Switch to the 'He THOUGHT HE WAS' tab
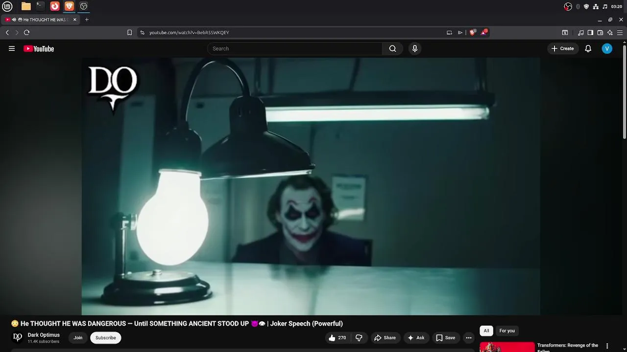This screenshot has height=352, width=627. click(40, 20)
